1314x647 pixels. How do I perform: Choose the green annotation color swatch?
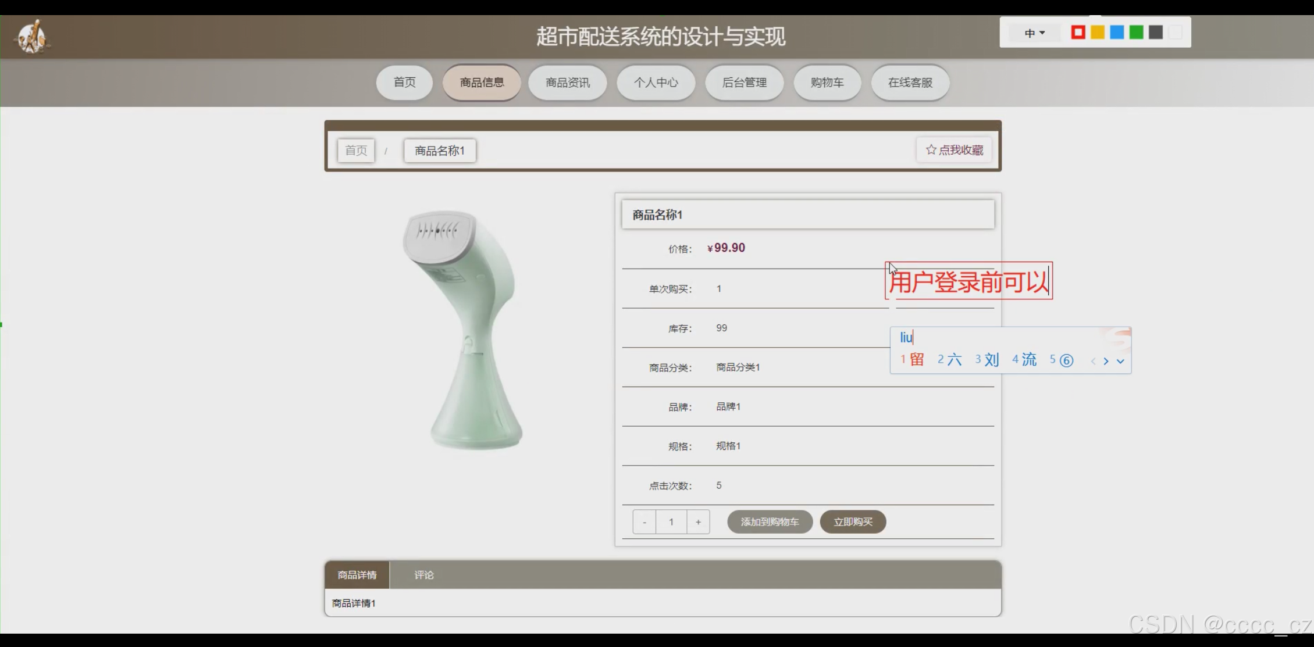point(1136,33)
